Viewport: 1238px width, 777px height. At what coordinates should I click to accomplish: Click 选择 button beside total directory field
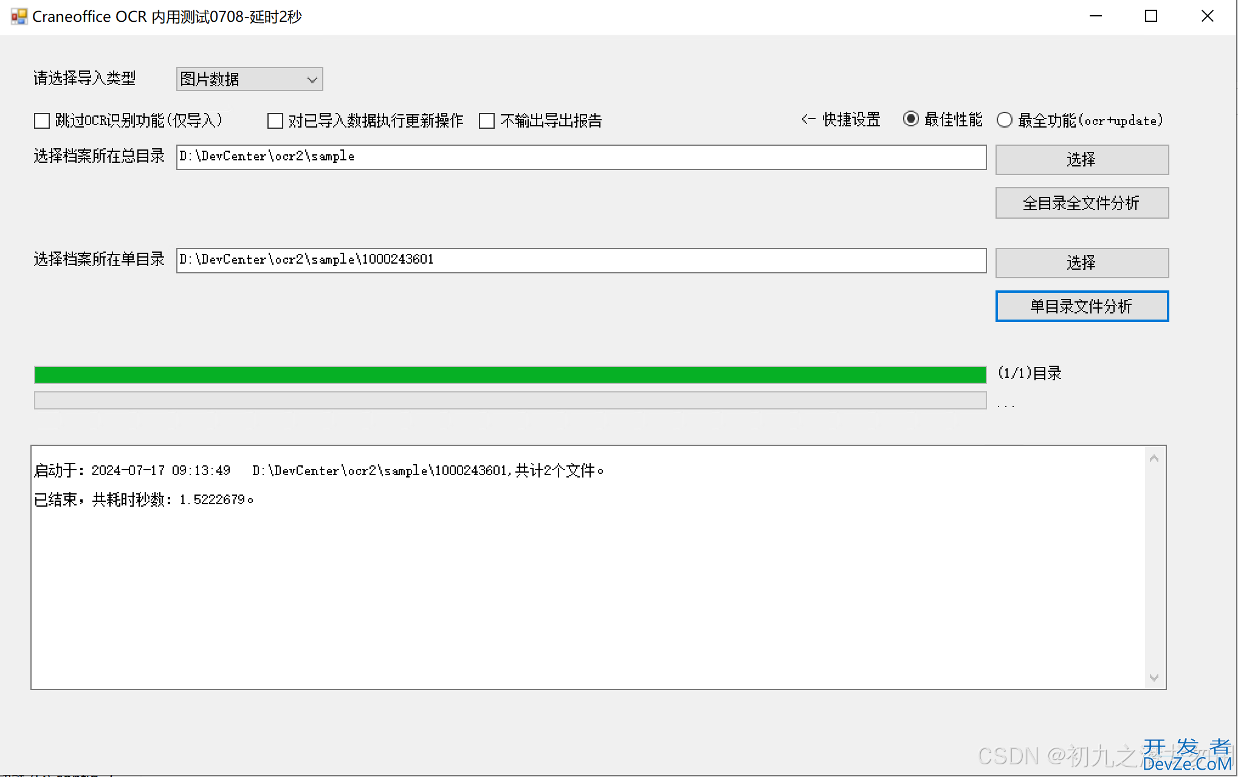click(1082, 160)
